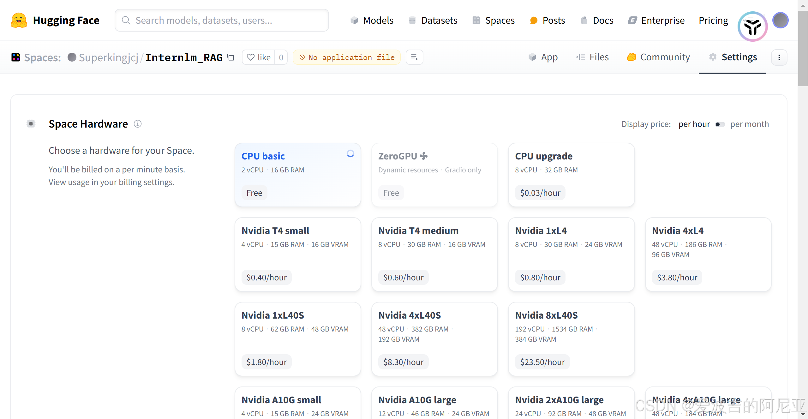Open the three-dot more options menu

click(779, 57)
